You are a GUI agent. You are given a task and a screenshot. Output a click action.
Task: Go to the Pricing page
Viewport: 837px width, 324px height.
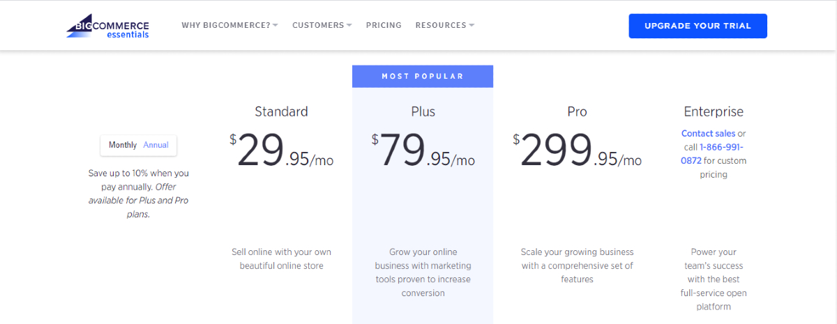click(384, 25)
